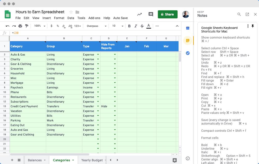Image resolution: width=259 pixels, height=164 pixels.
Task: Collapse the menus with up chevron
Action: [177, 26]
